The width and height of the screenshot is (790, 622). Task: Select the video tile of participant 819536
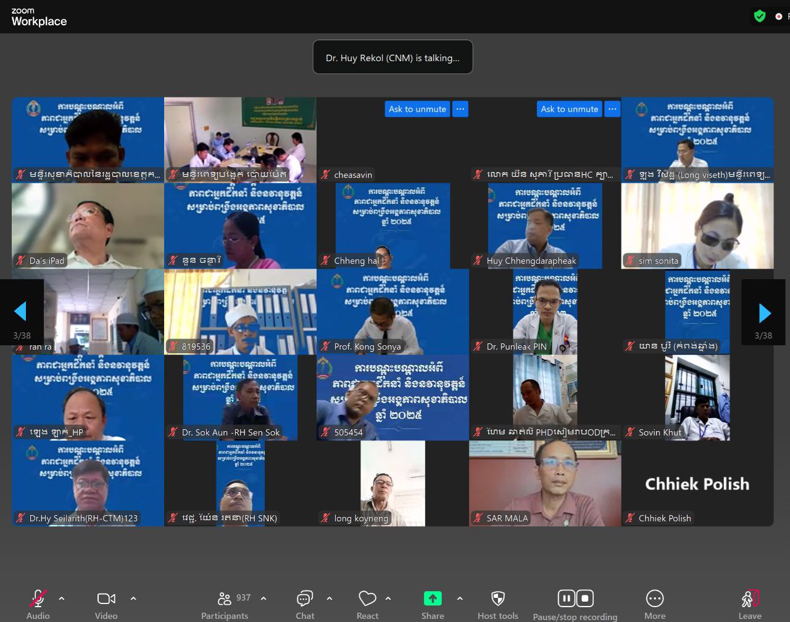tap(240, 312)
